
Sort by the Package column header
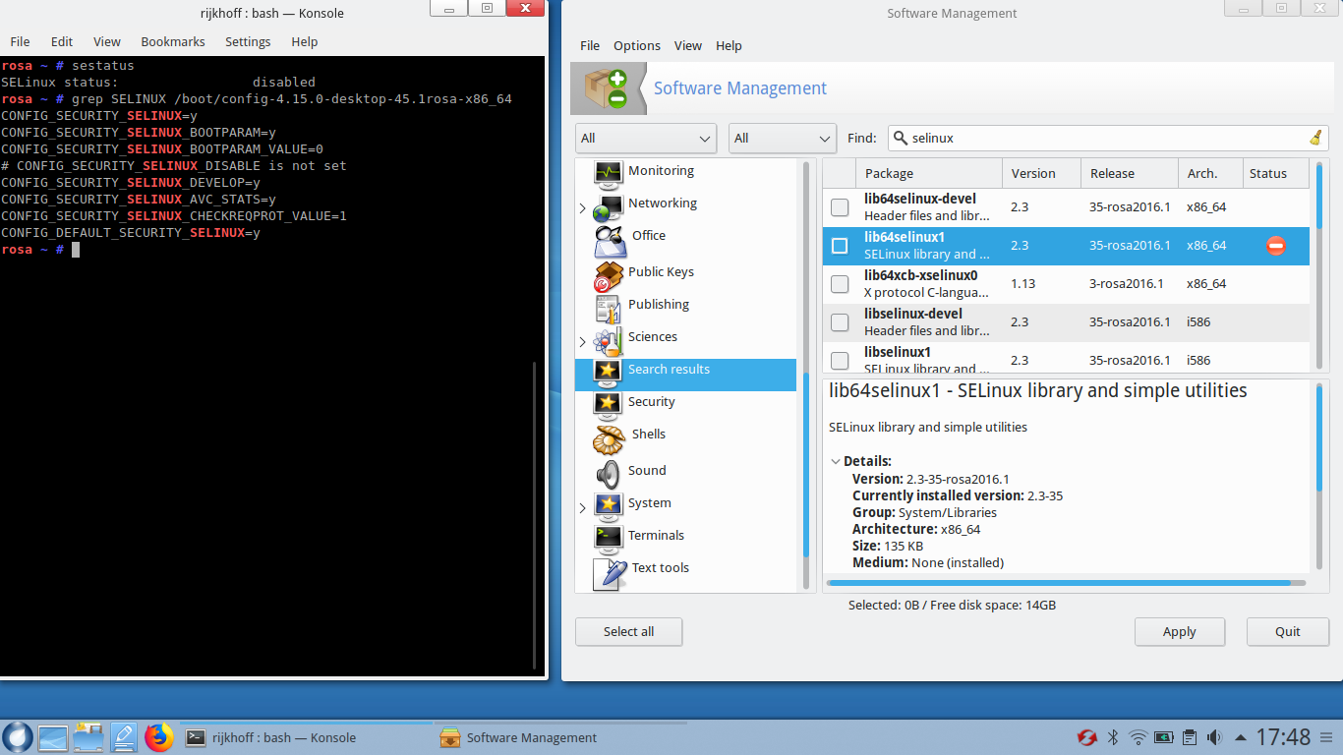point(929,173)
